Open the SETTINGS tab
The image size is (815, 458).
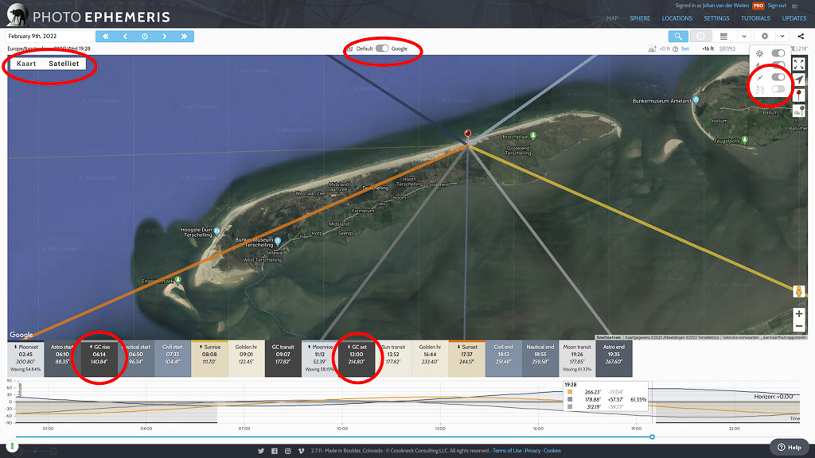716,18
